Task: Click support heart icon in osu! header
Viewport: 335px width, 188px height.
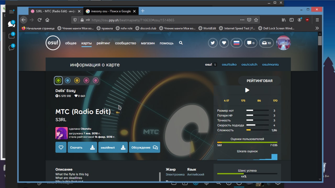Action: (x=224, y=43)
